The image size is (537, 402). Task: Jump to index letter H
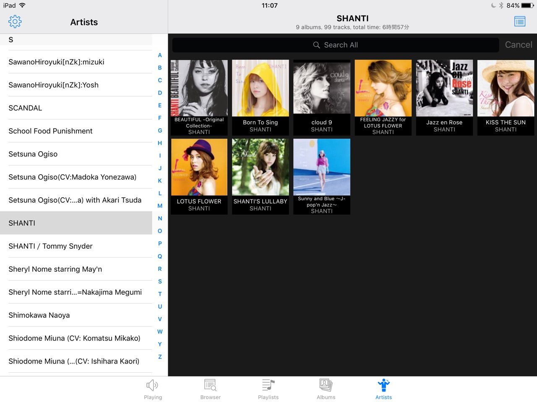click(160, 143)
